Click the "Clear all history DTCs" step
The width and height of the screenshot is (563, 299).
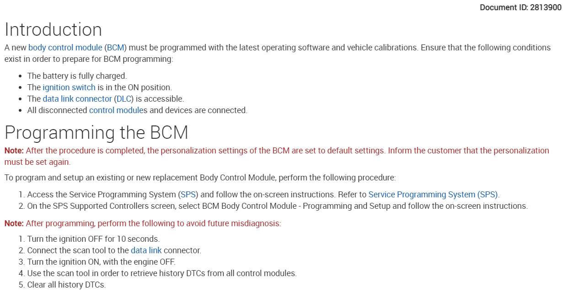coord(66,285)
